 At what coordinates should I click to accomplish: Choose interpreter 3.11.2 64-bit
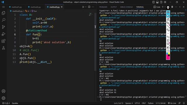tap(160, 103)
